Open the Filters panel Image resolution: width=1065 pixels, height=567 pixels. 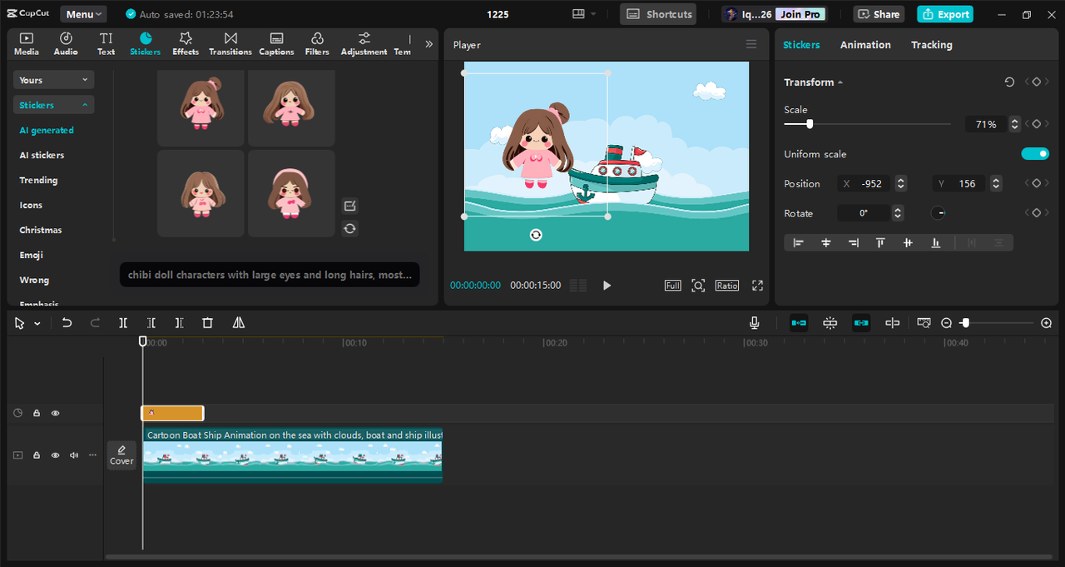317,44
